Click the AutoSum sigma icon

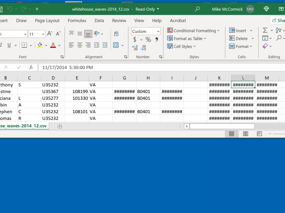click(x=265, y=31)
